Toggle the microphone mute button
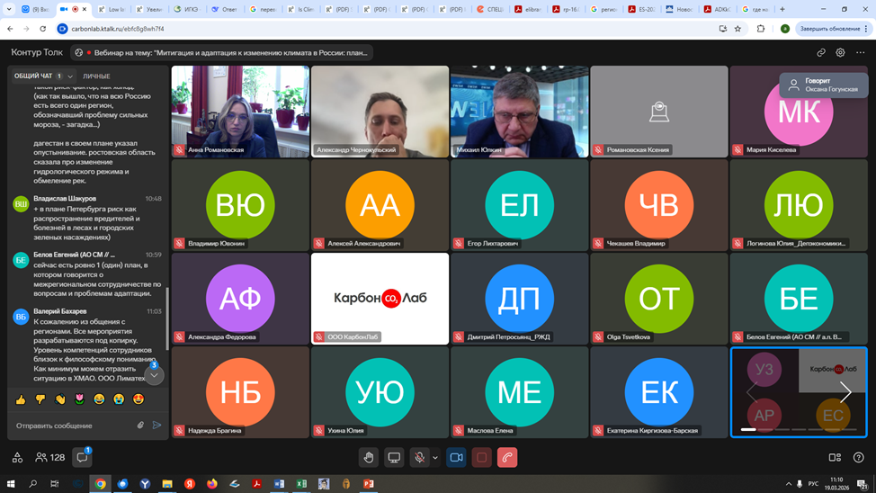The image size is (876, 493). point(419,458)
